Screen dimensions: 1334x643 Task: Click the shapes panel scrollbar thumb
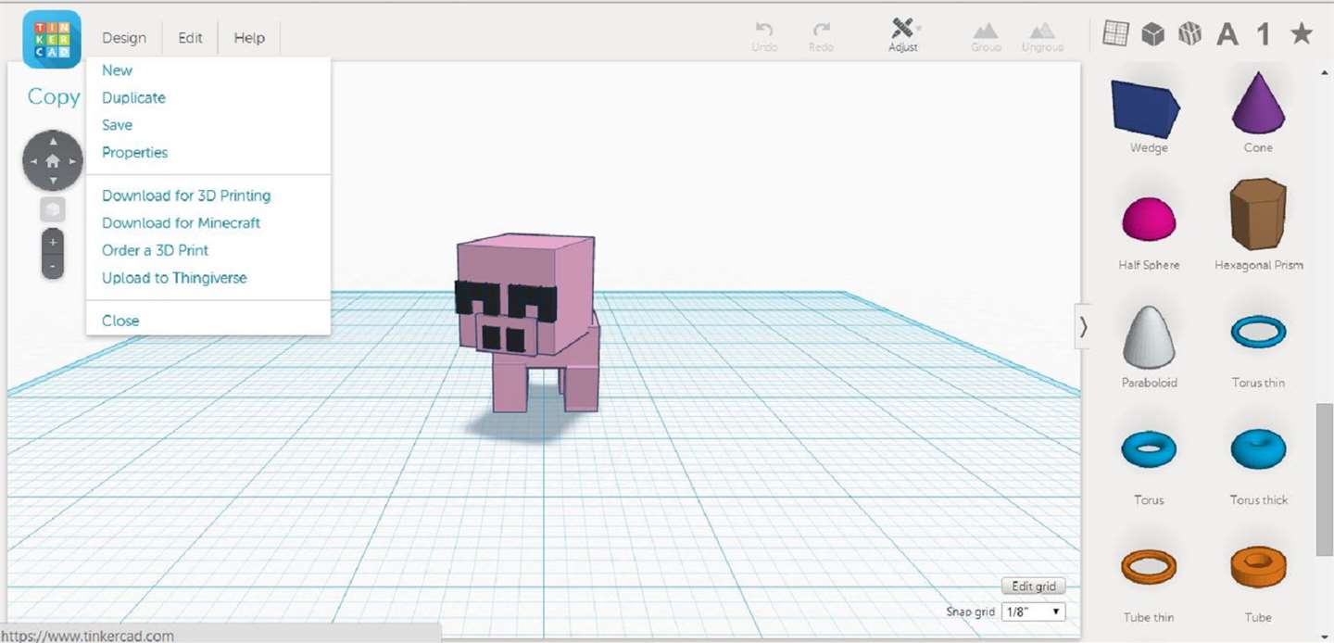pos(1325,479)
